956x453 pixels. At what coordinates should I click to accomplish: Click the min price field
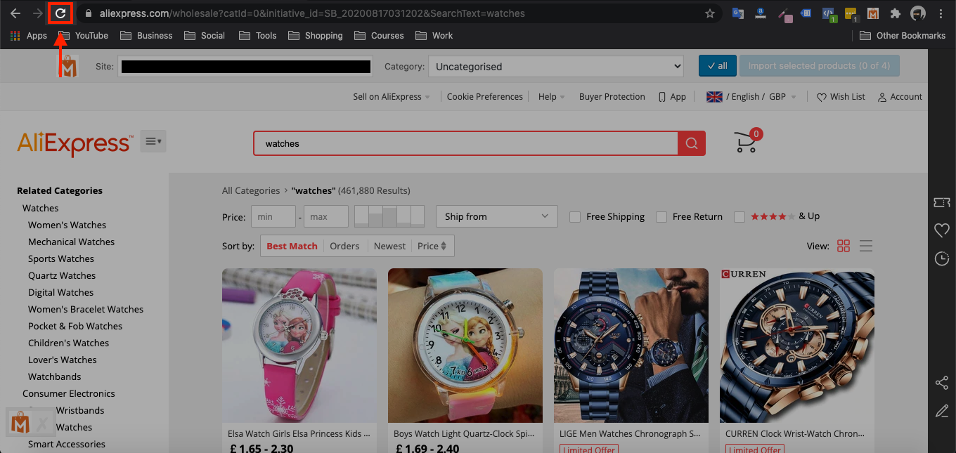click(x=273, y=216)
